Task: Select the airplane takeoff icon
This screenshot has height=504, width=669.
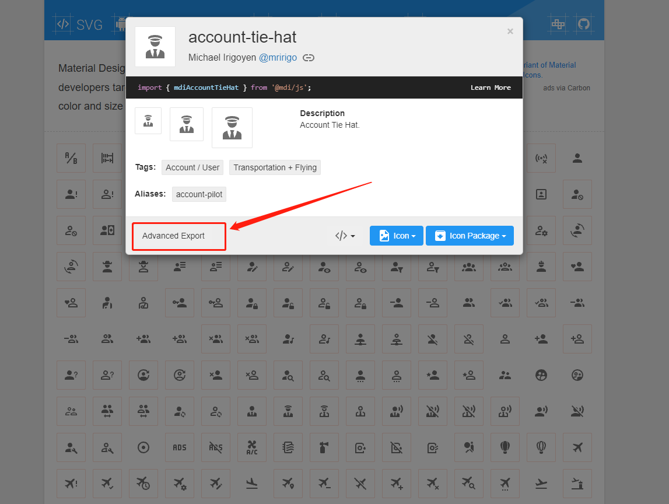Action: click(x=541, y=484)
